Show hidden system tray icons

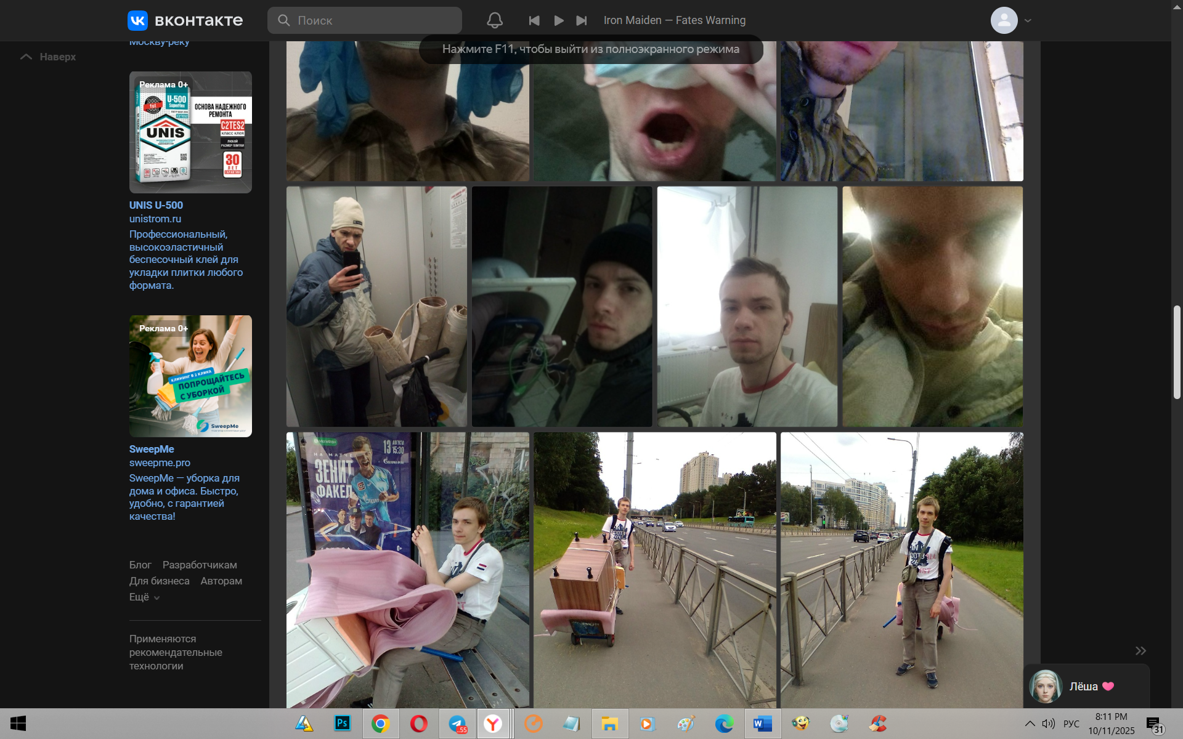[1030, 724]
